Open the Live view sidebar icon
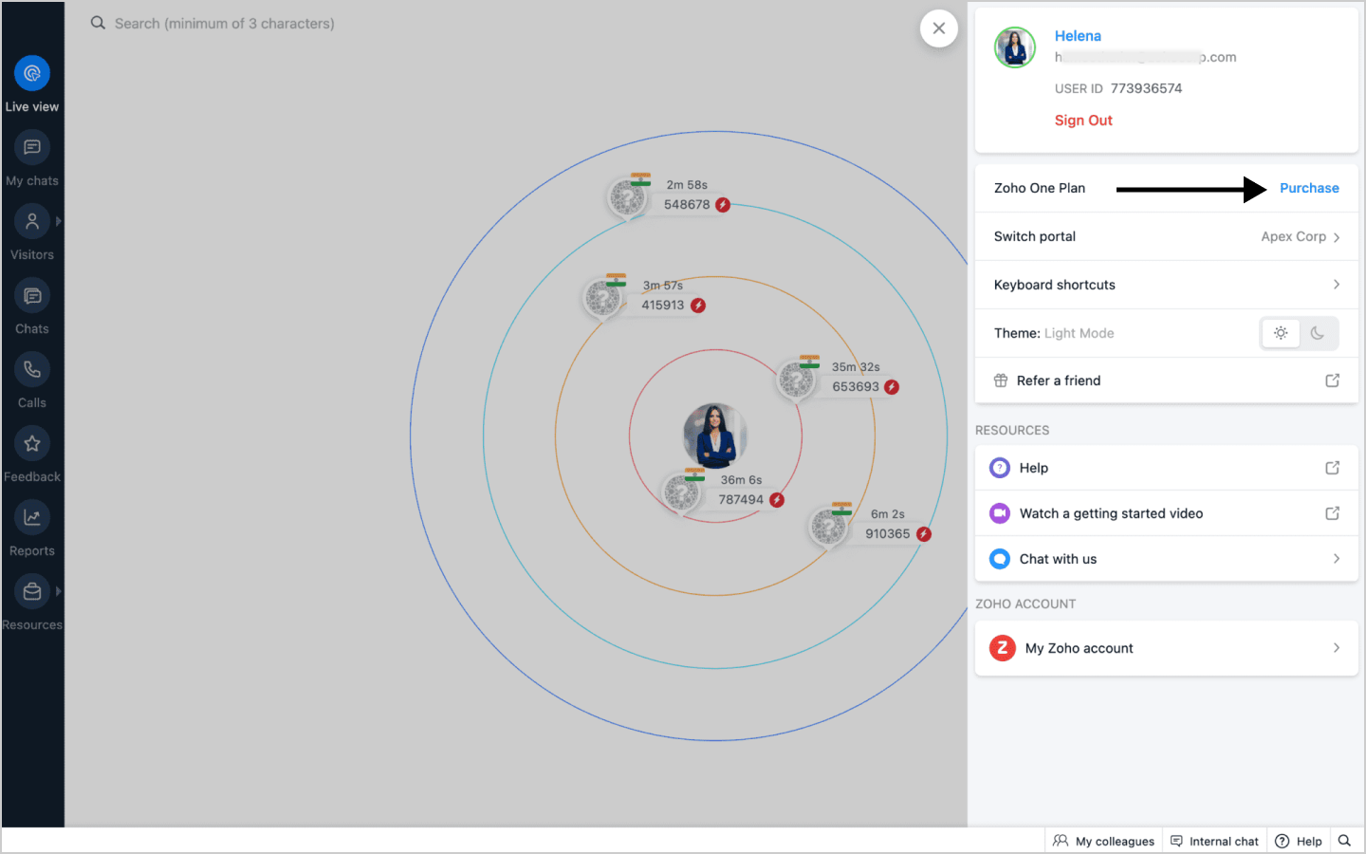Image resolution: width=1366 pixels, height=854 pixels. click(32, 73)
